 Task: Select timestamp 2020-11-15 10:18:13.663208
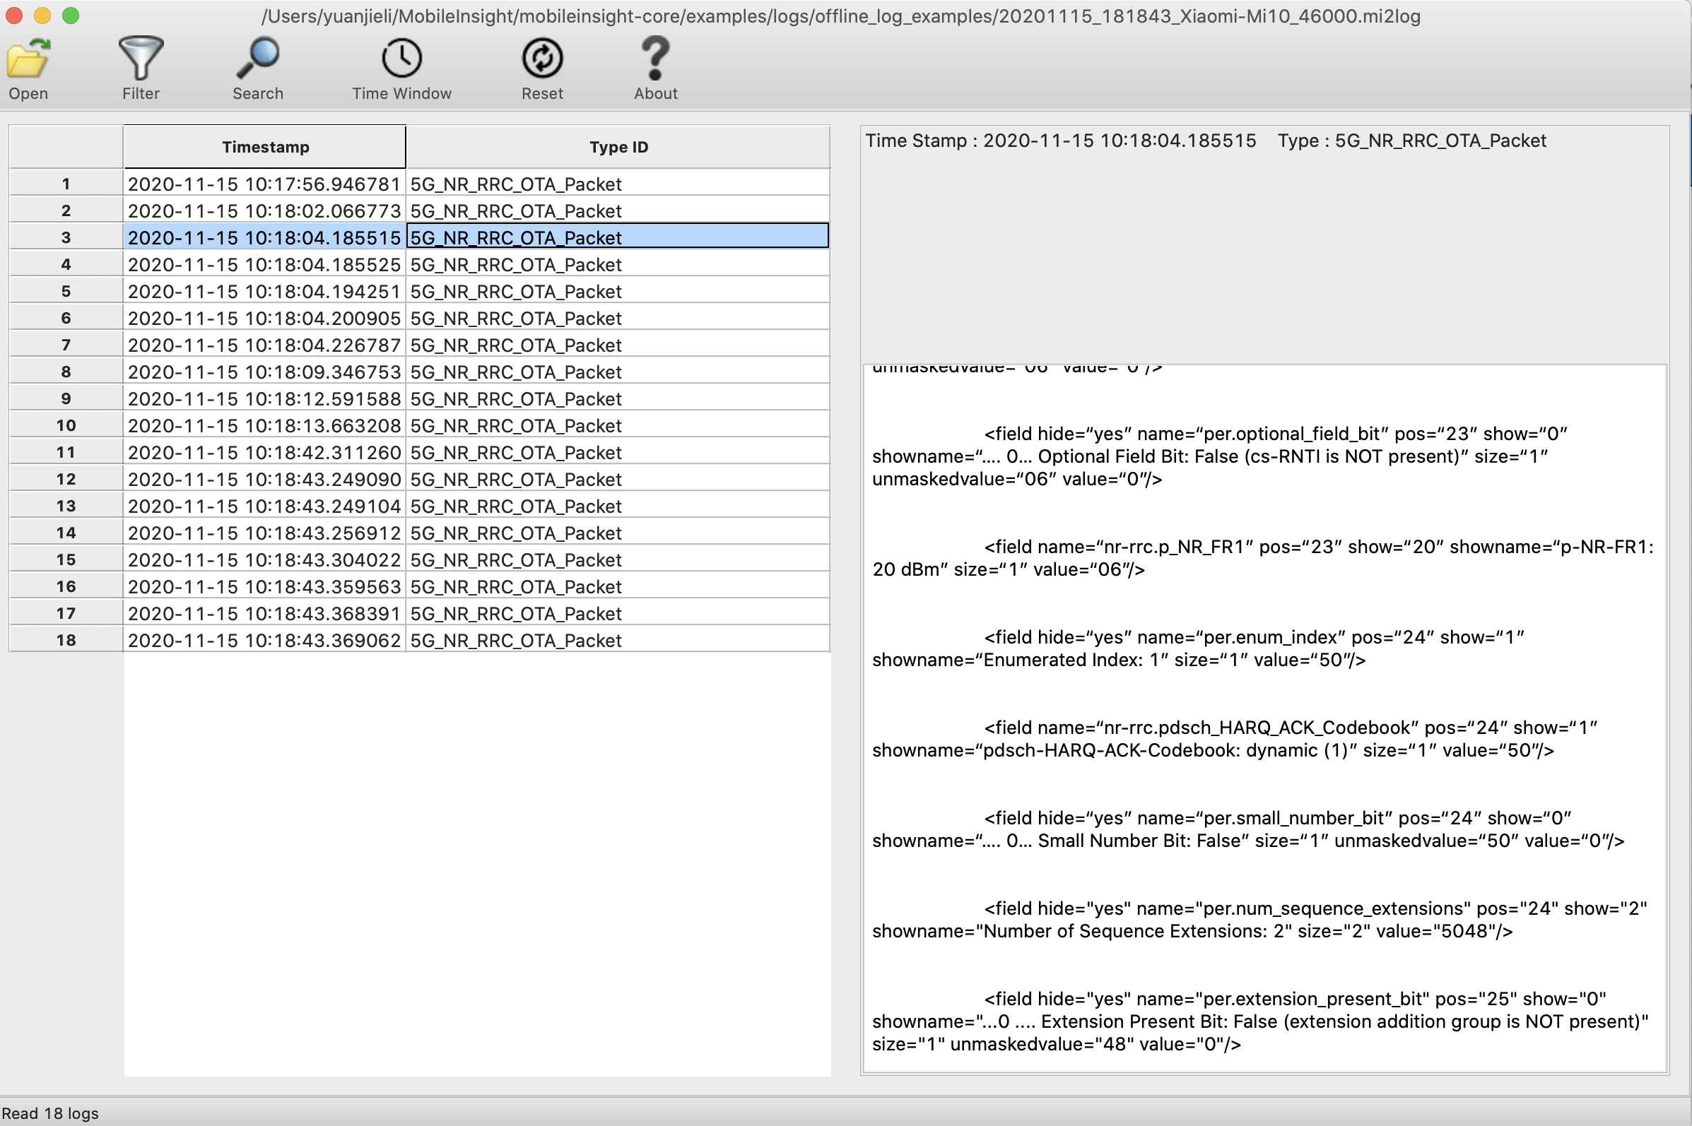(264, 425)
